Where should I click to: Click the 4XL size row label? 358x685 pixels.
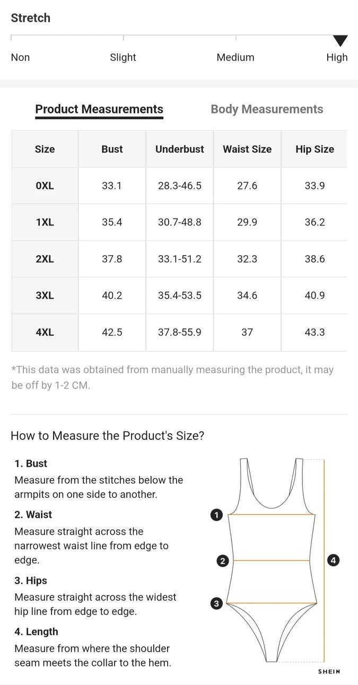(x=45, y=332)
